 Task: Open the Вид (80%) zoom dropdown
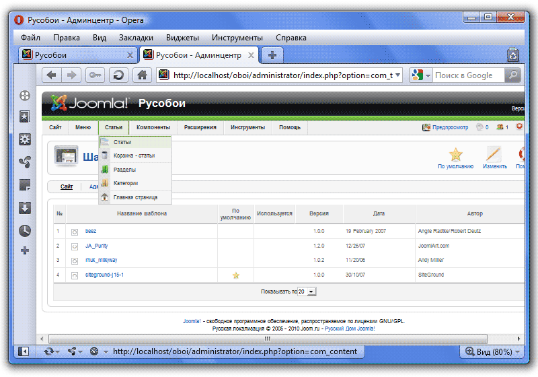490,351
